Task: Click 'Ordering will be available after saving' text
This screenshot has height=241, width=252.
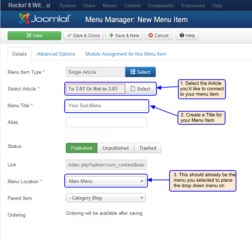Action: (x=104, y=213)
